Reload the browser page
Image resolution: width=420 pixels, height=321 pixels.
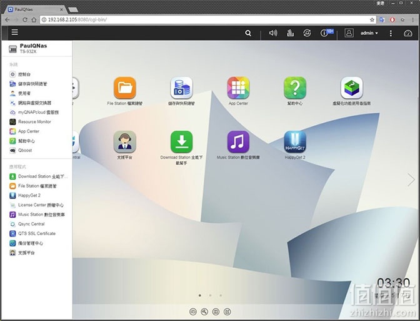tap(25, 19)
